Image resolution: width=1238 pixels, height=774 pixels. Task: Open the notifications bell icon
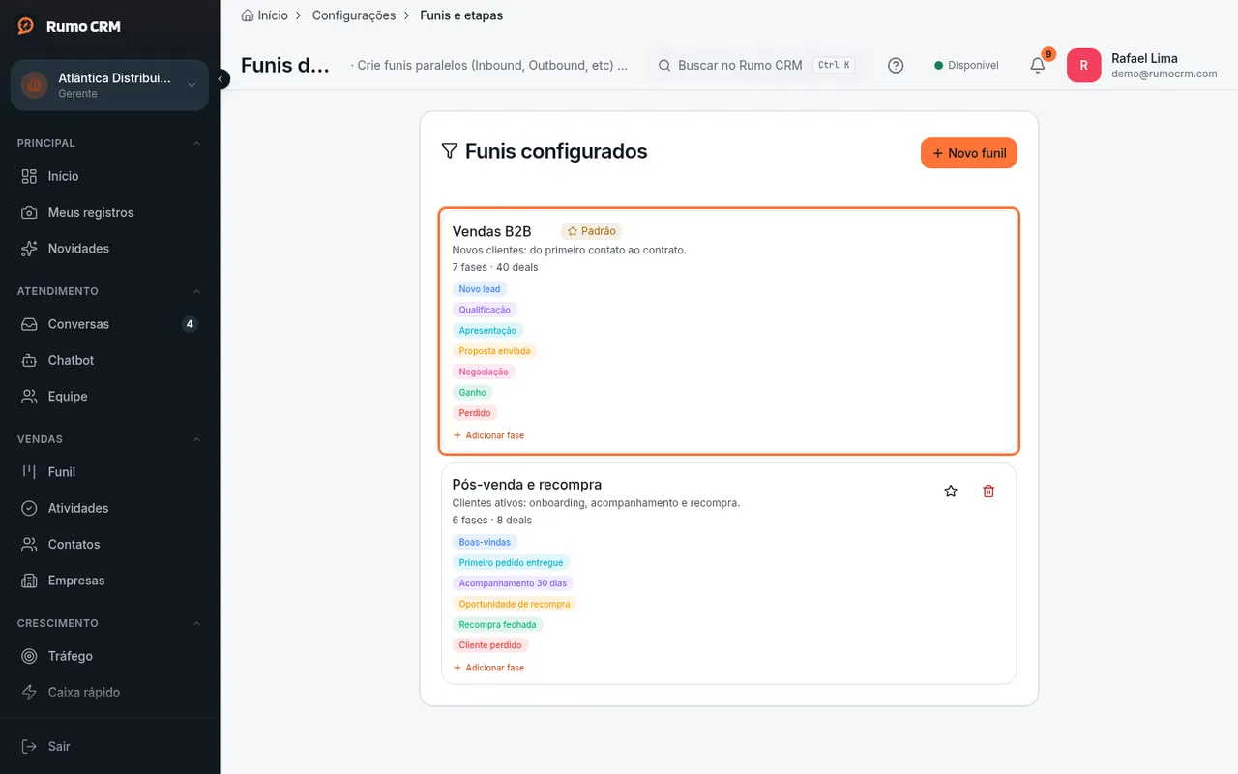pos(1037,66)
